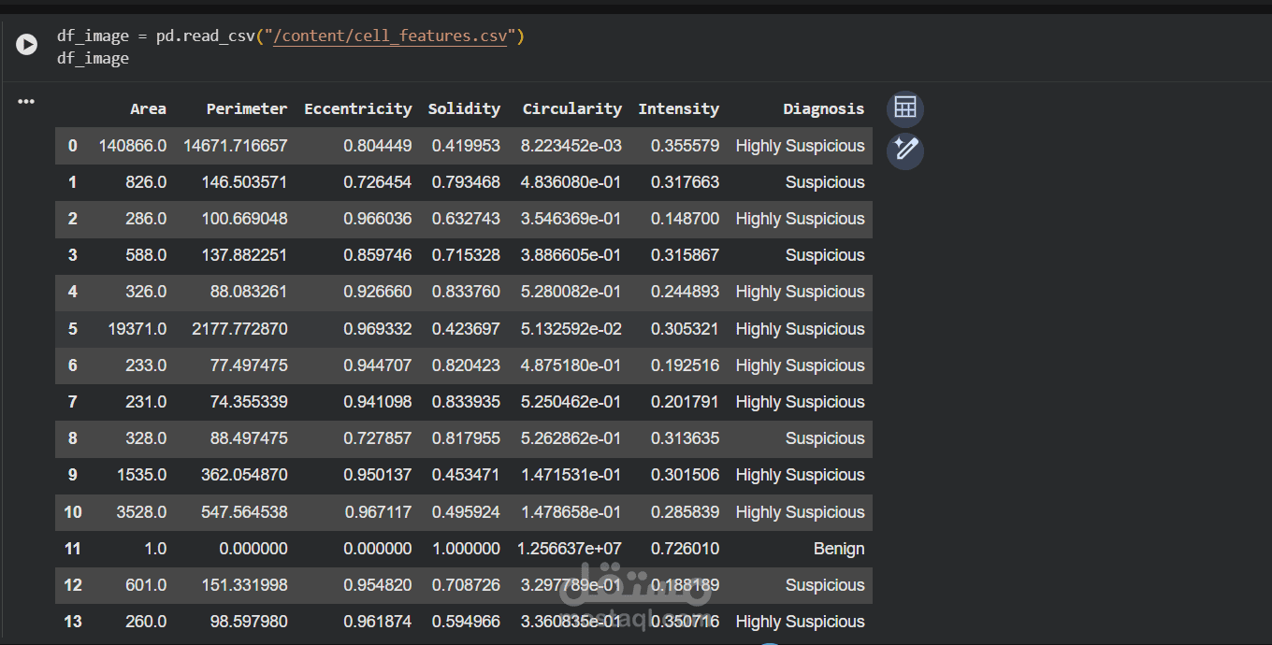The width and height of the screenshot is (1272, 645).
Task: Click the Benign diagnosis cell
Action: tap(839, 549)
